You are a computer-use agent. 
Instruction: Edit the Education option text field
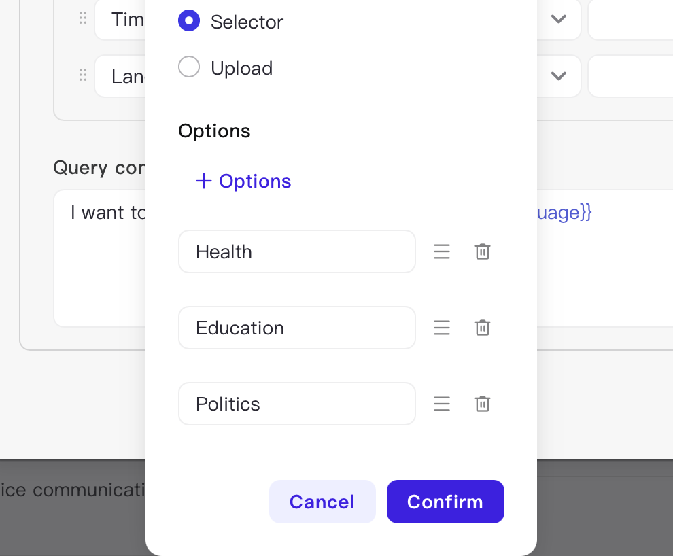click(297, 328)
